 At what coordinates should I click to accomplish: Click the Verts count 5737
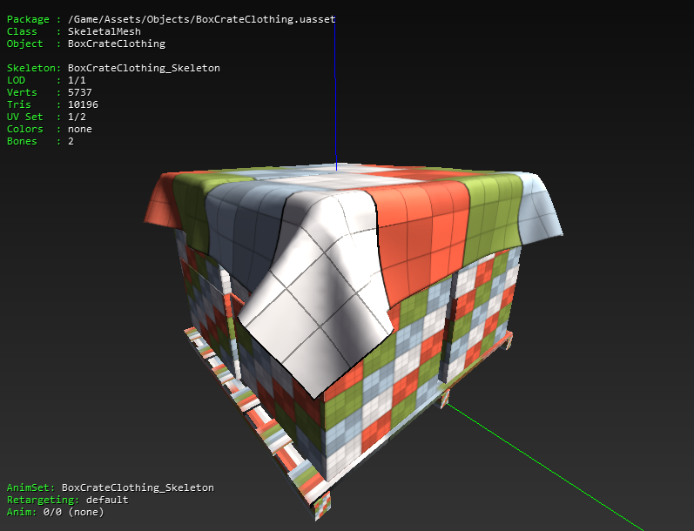pos(79,92)
